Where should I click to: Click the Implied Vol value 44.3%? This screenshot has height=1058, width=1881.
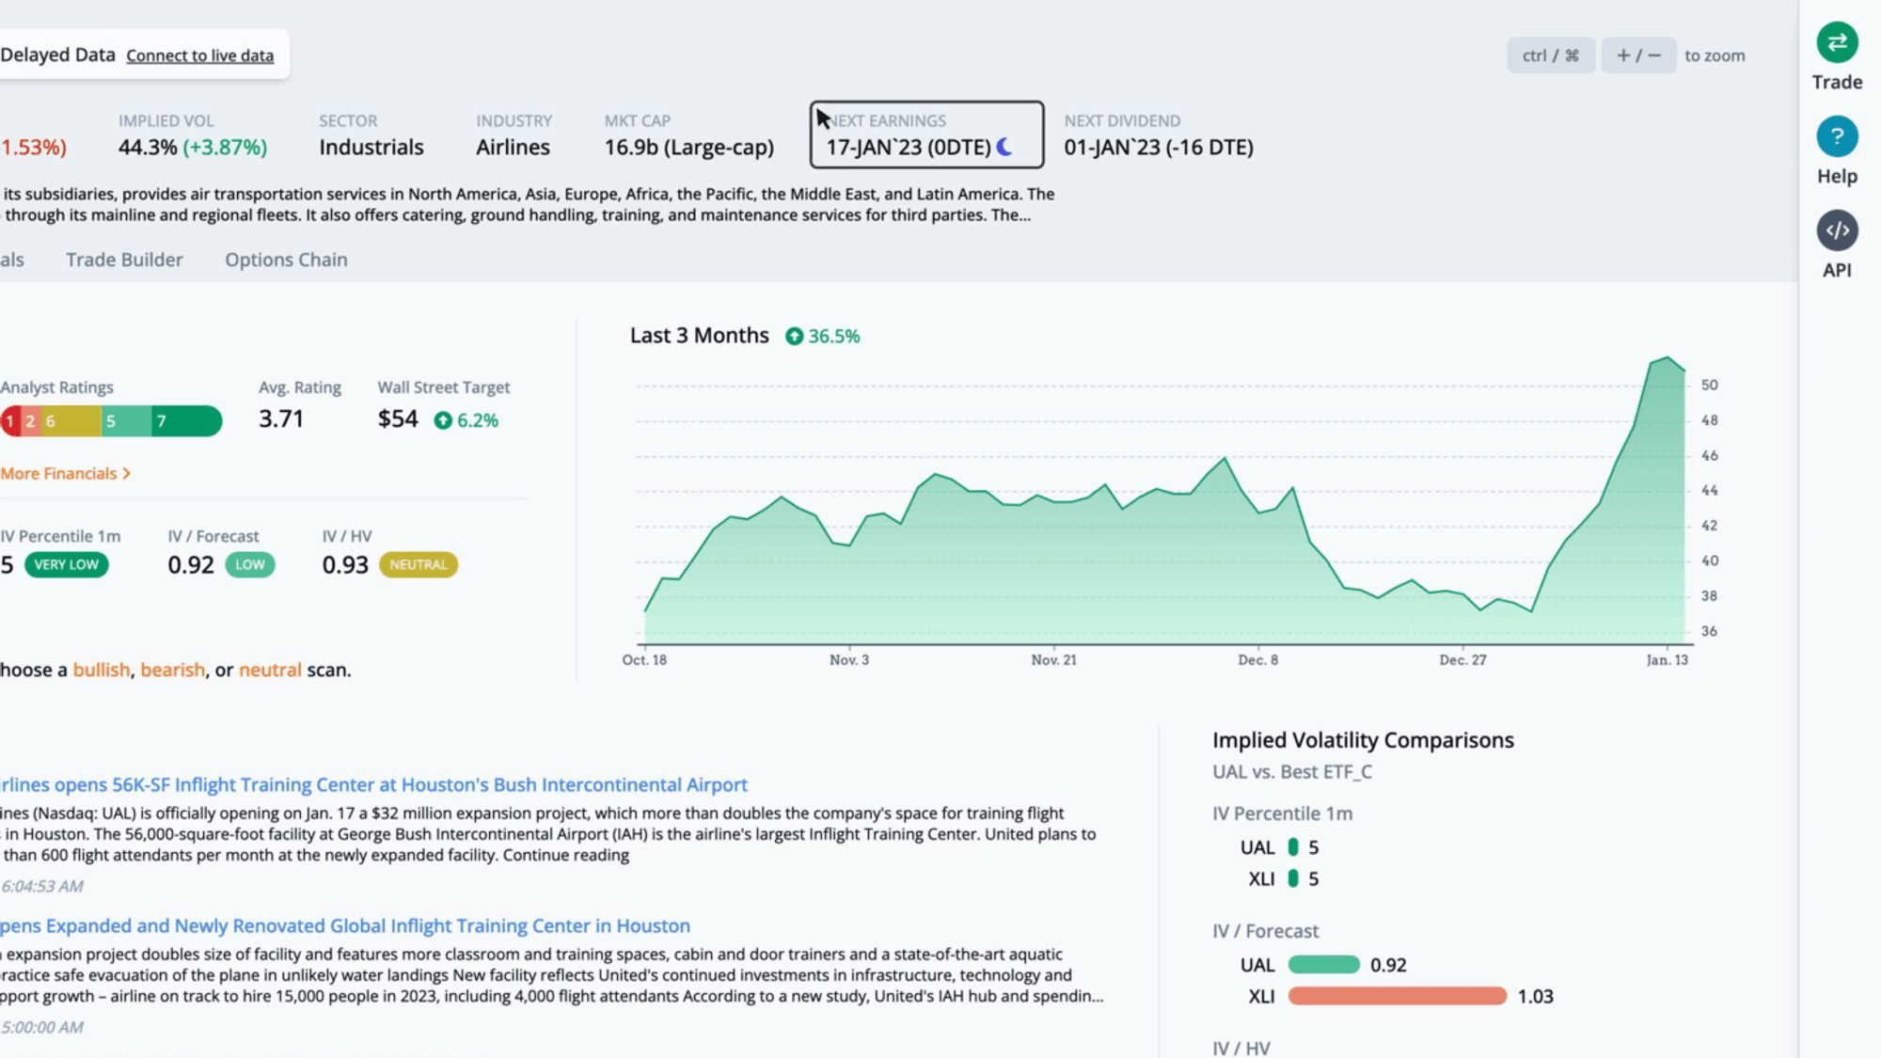148,148
